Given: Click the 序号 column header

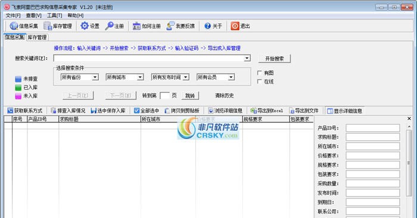Looking at the screenshot, I should [x=20, y=119].
